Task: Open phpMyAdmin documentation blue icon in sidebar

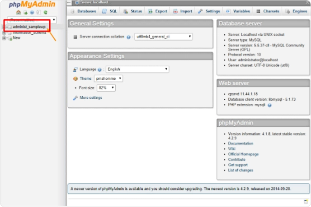Action: [x=32, y=13]
